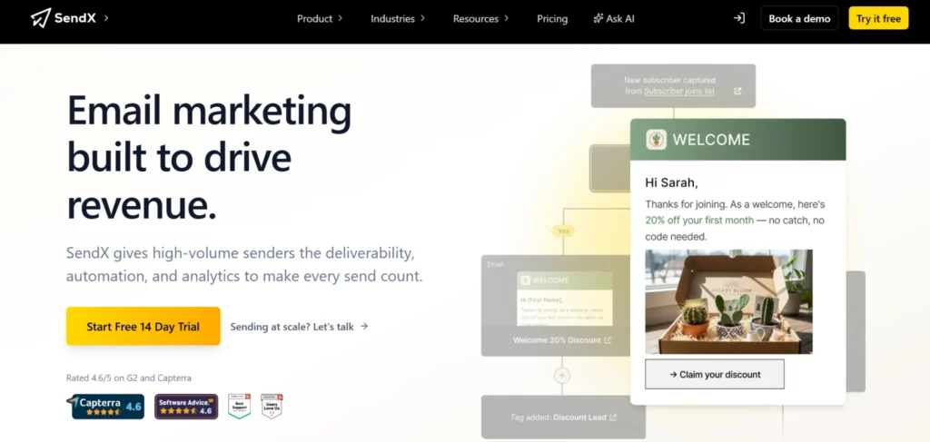The height and width of the screenshot is (442, 930).
Task: Click external link icon beside Welcome 20% Discount
Action: coord(608,340)
